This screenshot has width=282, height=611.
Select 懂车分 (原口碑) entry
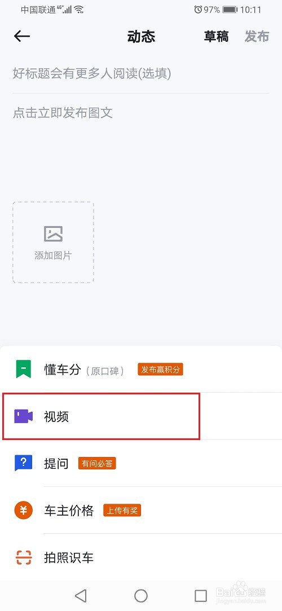click(141, 370)
